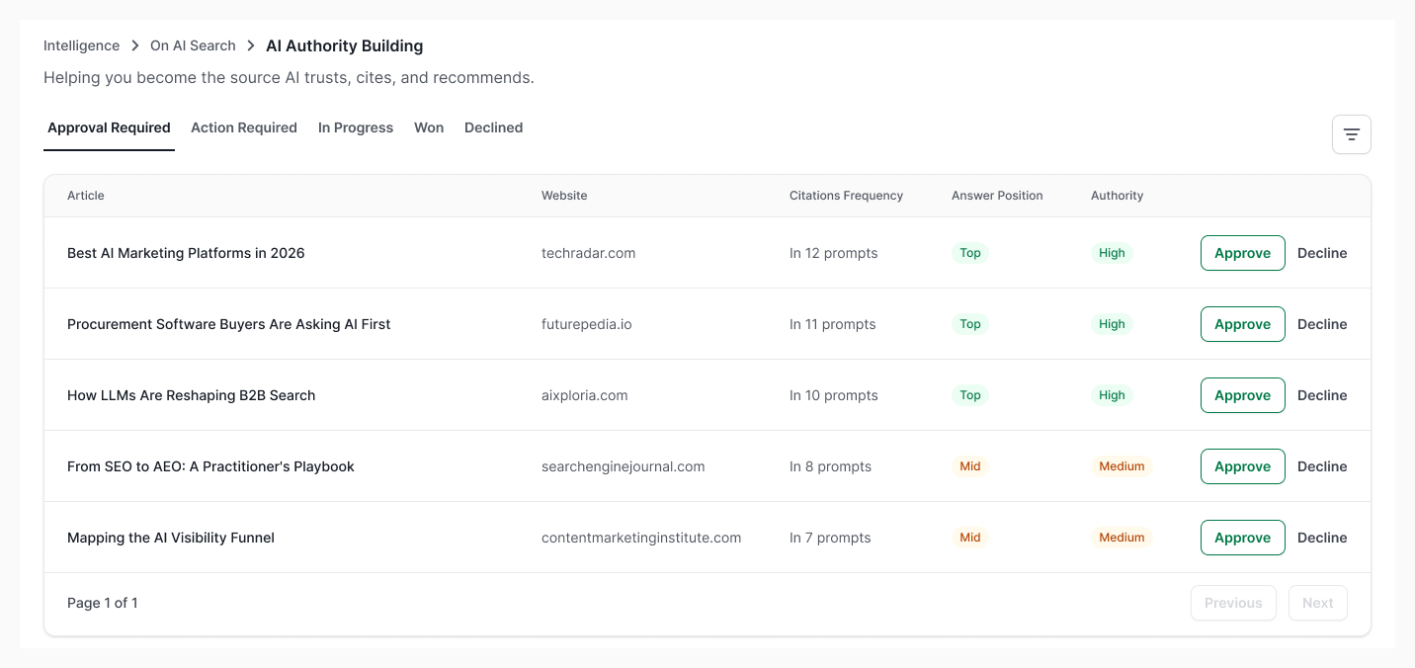Go to Intelligence breadcrumb link
Image resolution: width=1415 pixels, height=668 pixels.
(x=81, y=45)
